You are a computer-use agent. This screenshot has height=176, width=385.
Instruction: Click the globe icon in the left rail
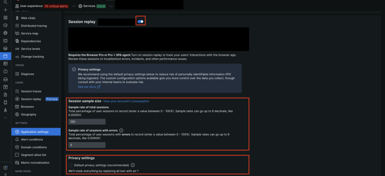(x=6, y=33)
